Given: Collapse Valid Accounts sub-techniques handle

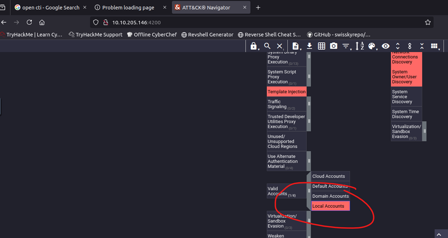Looking at the screenshot, I should tap(309, 191).
